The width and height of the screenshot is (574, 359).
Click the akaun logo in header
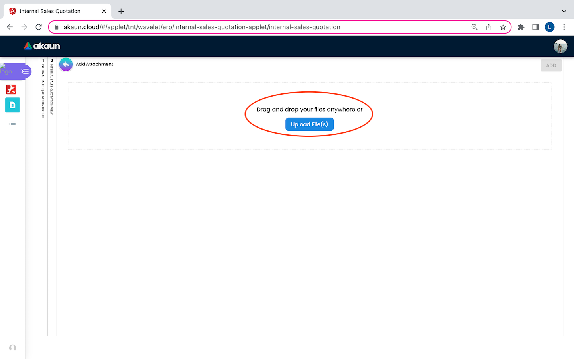click(x=42, y=46)
